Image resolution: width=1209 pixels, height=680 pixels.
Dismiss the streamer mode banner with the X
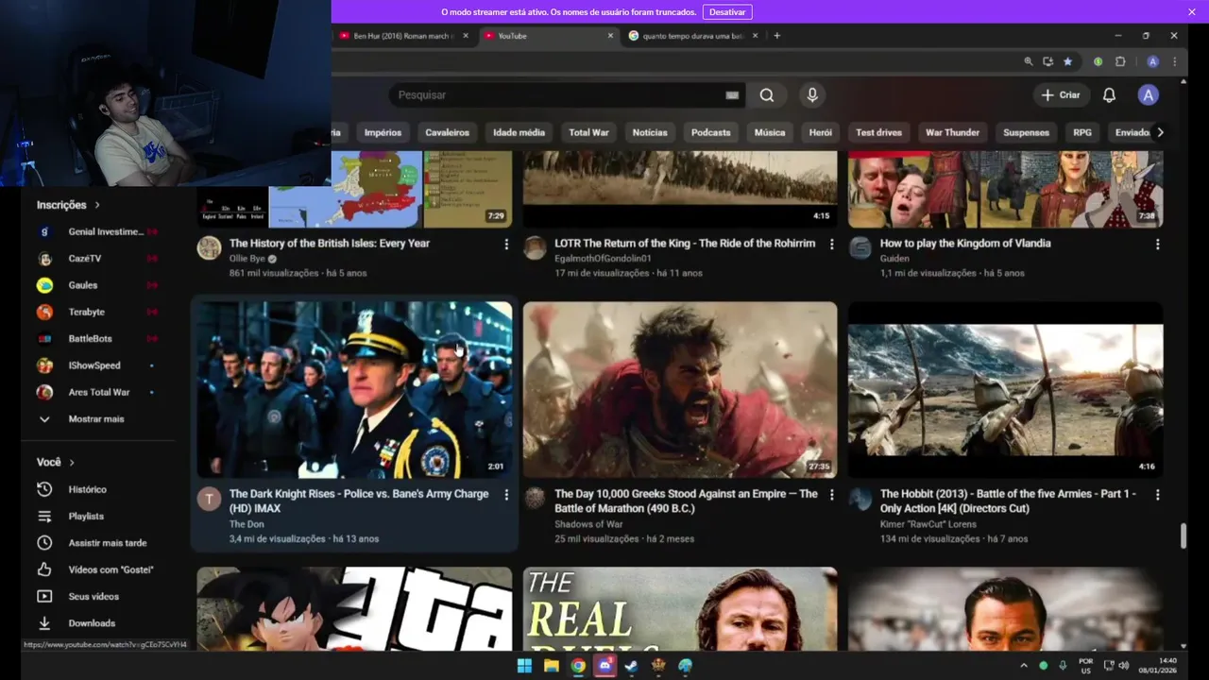click(x=1192, y=11)
